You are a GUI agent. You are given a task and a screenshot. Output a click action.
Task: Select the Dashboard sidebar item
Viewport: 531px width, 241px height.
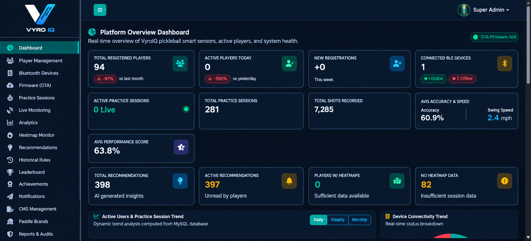(x=39, y=48)
